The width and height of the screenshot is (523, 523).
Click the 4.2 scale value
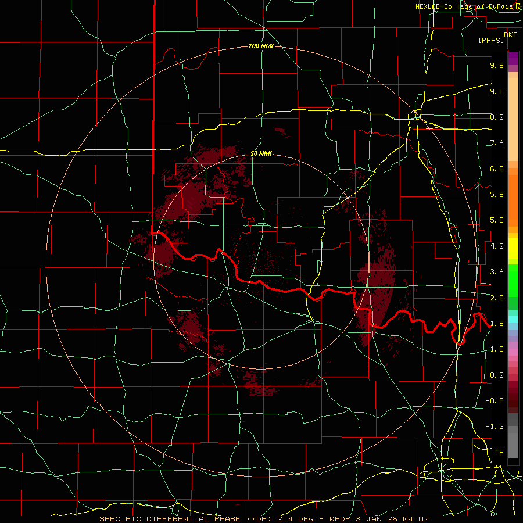[x=497, y=246]
